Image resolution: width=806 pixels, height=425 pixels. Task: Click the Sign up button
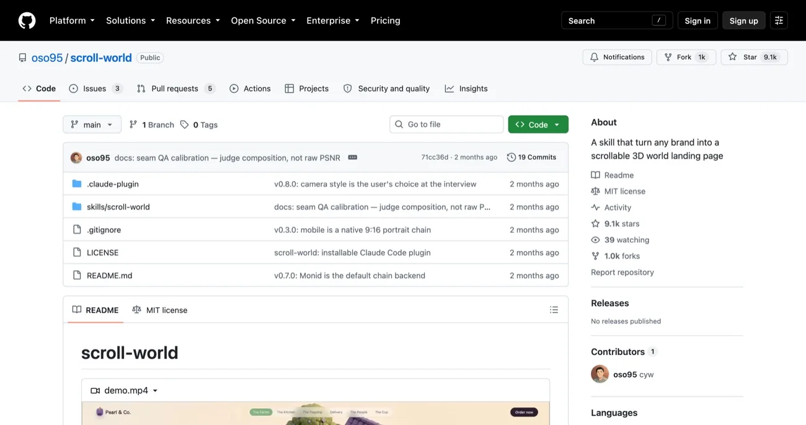[744, 20]
